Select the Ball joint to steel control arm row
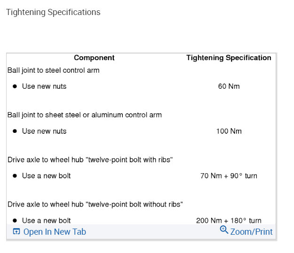This screenshot has width=294, height=253. click(x=54, y=70)
